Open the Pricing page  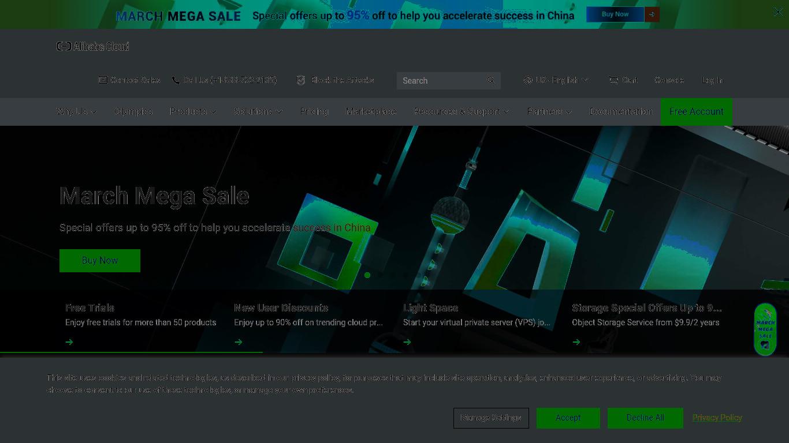pyautogui.click(x=314, y=111)
